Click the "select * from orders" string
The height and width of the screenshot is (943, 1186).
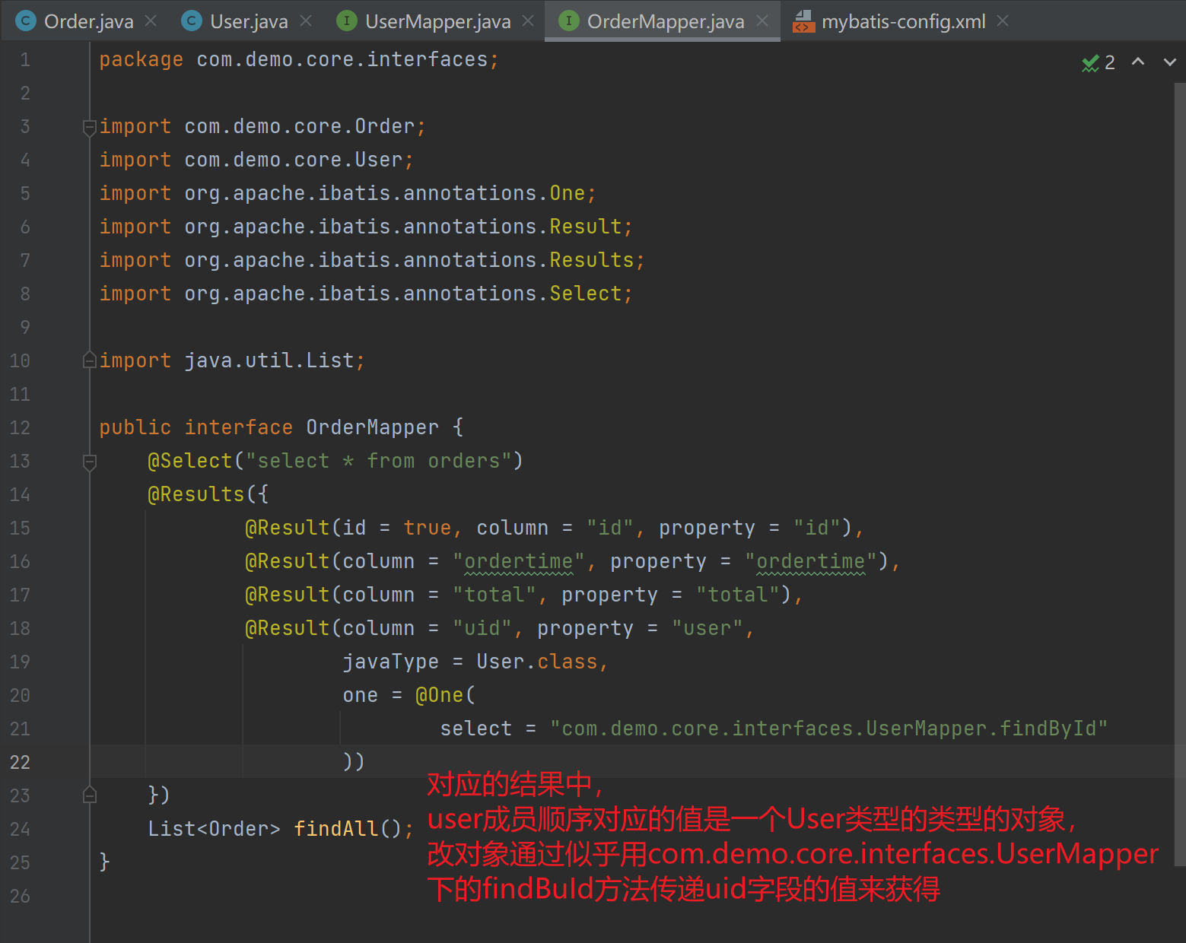point(378,461)
